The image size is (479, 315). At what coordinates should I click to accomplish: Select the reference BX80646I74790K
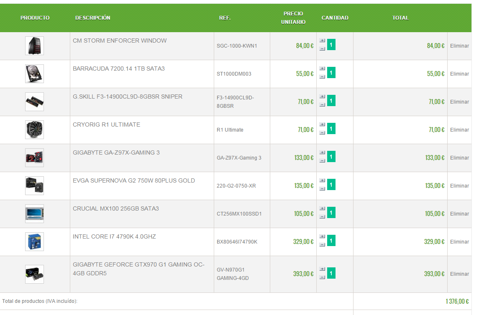point(237,242)
